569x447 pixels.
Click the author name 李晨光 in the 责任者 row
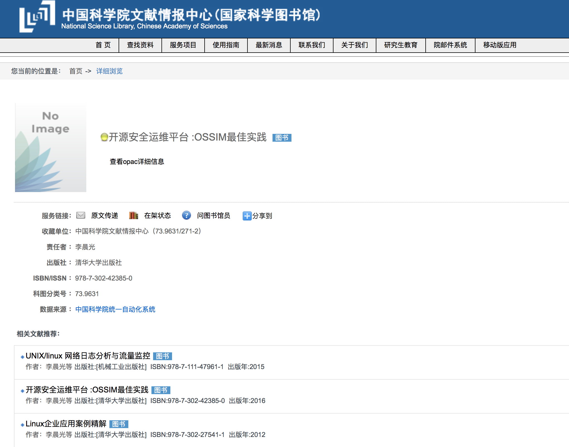[x=85, y=247]
